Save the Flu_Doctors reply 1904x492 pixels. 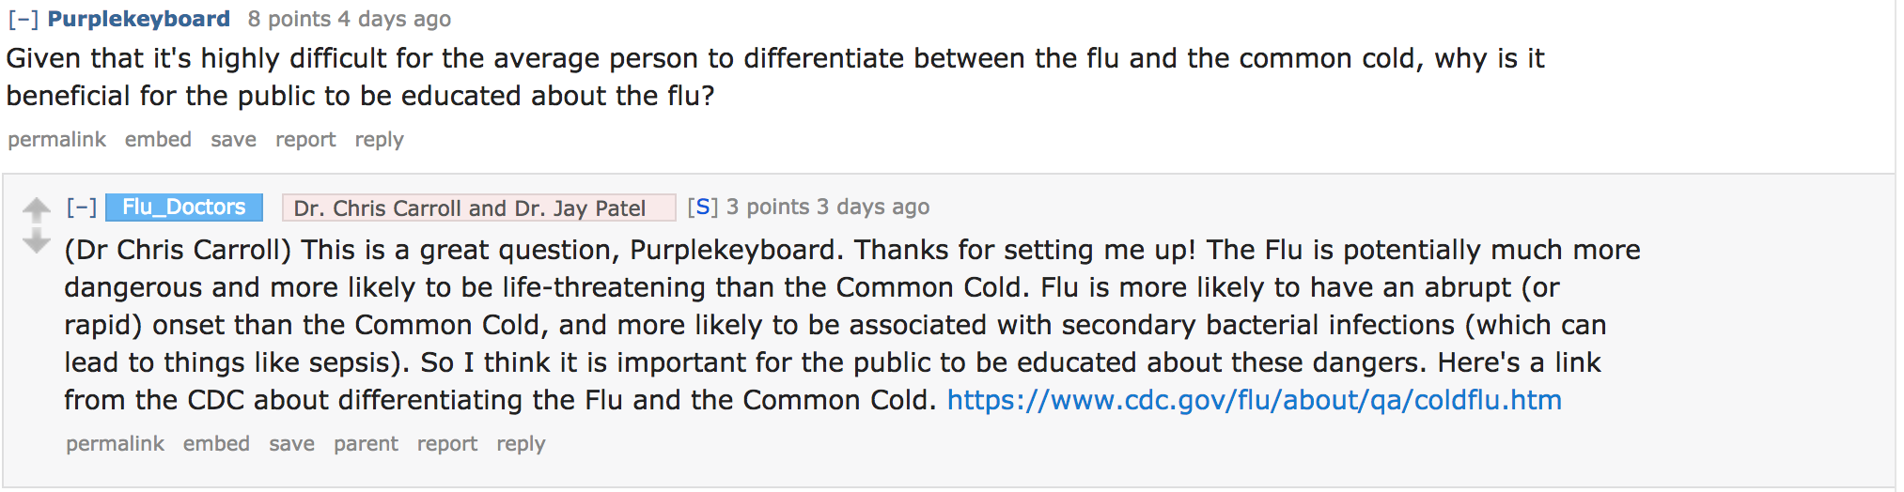coord(291,443)
